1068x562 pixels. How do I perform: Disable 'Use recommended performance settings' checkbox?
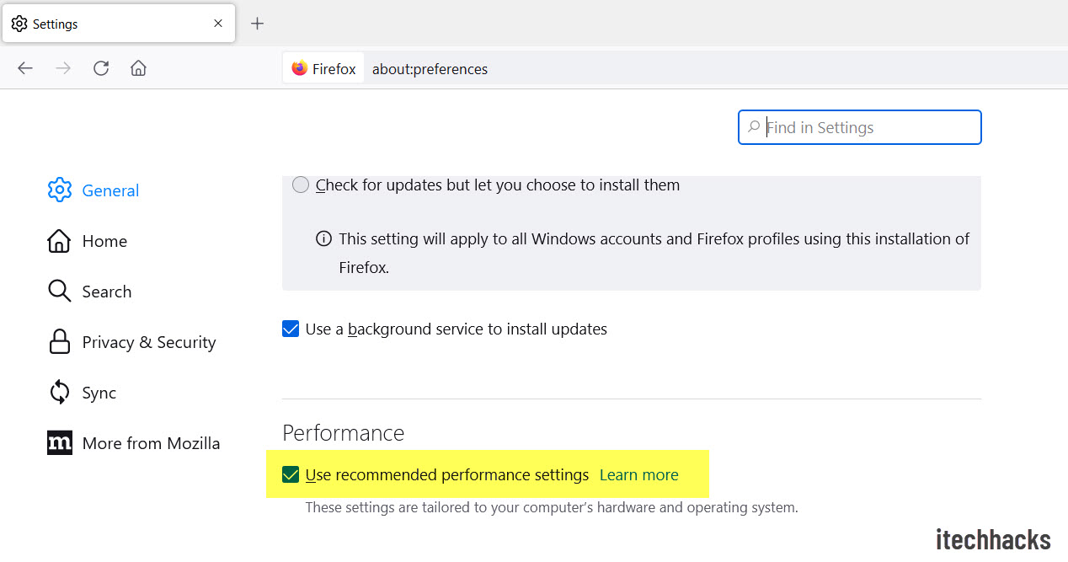click(x=291, y=474)
